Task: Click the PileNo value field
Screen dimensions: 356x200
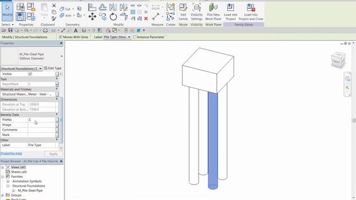Action: coord(41,120)
